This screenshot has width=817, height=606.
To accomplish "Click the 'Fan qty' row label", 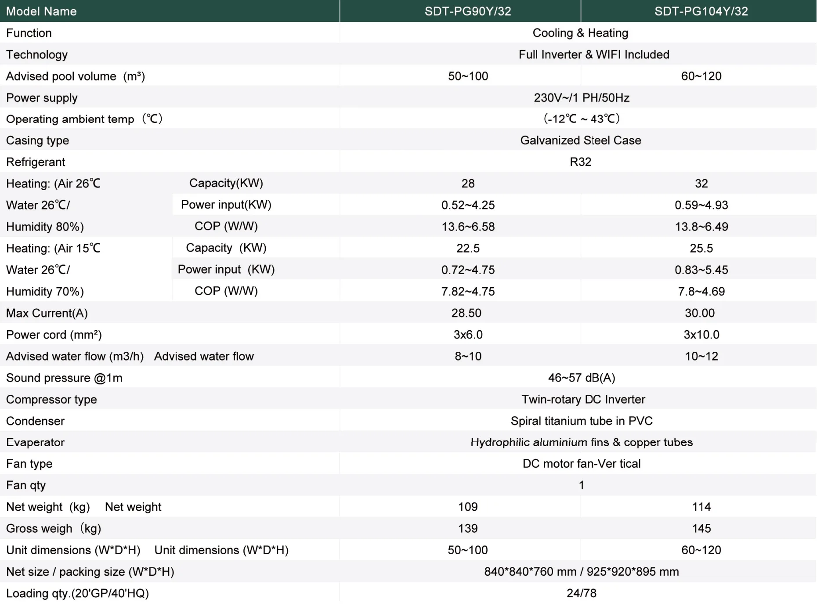I will click(26, 485).
